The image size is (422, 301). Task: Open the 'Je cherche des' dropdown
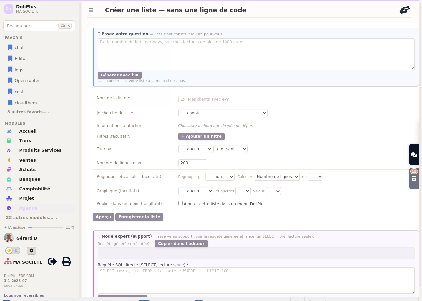223,113
